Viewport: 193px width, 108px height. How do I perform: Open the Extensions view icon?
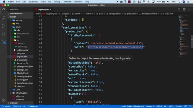4,42
